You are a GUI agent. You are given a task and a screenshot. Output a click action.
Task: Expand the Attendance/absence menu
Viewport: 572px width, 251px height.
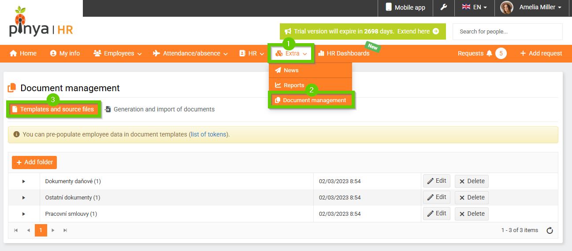pos(190,53)
